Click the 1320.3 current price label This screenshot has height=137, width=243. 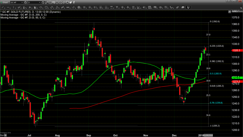(x=236, y=50)
